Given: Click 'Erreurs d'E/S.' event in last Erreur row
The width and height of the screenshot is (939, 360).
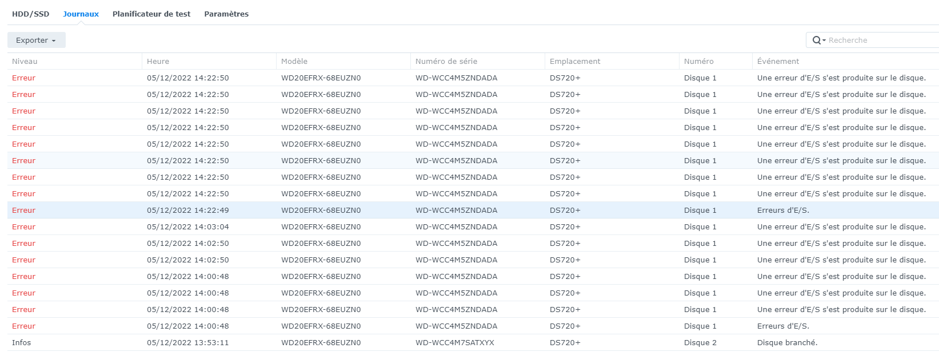Looking at the screenshot, I should tap(783, 326).
